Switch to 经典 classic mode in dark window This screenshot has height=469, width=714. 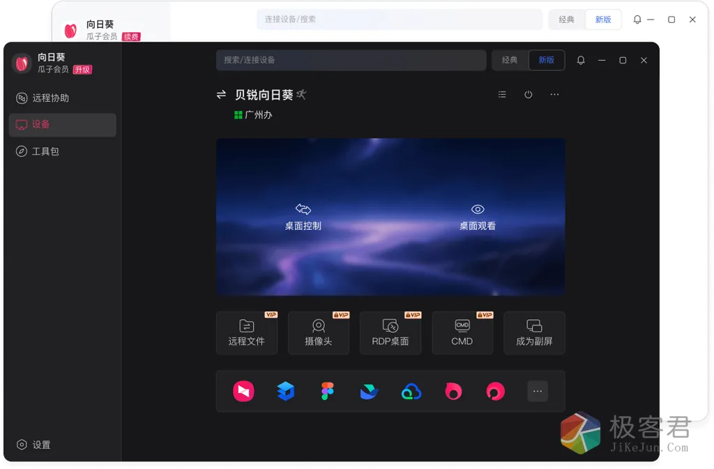(510, 61)
